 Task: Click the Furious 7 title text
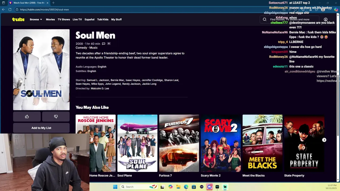(x=165, y=176)
